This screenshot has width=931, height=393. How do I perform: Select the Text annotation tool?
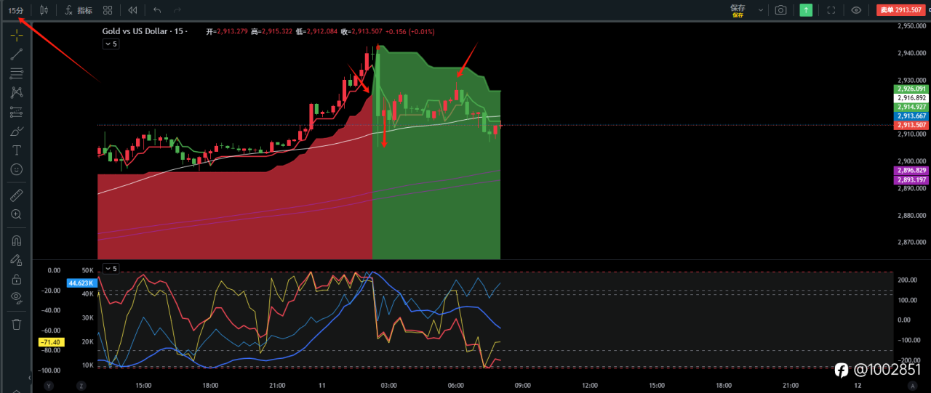pyautogui.click(x=16, y=150)
